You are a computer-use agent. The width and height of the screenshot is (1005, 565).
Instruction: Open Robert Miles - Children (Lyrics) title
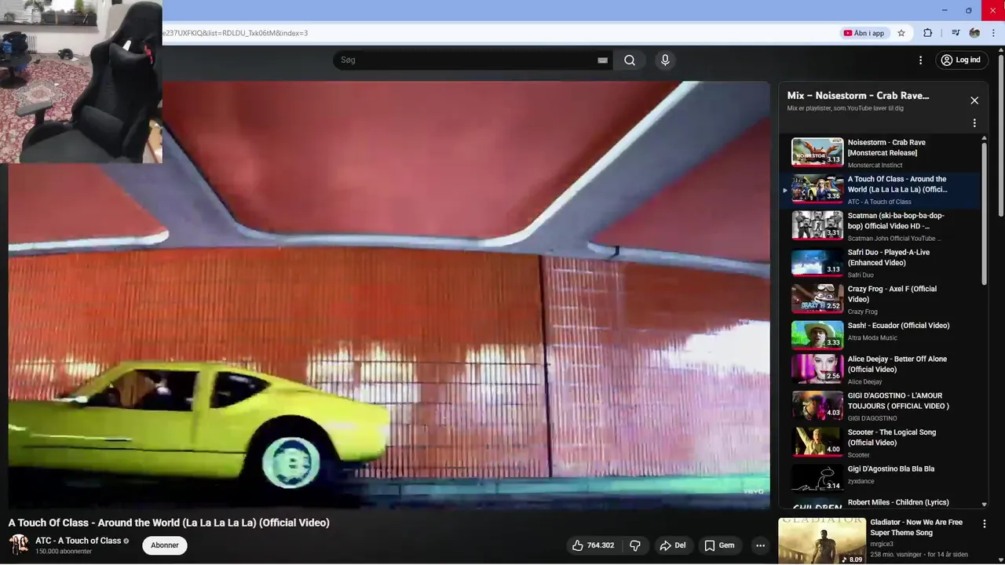point(898,502)
